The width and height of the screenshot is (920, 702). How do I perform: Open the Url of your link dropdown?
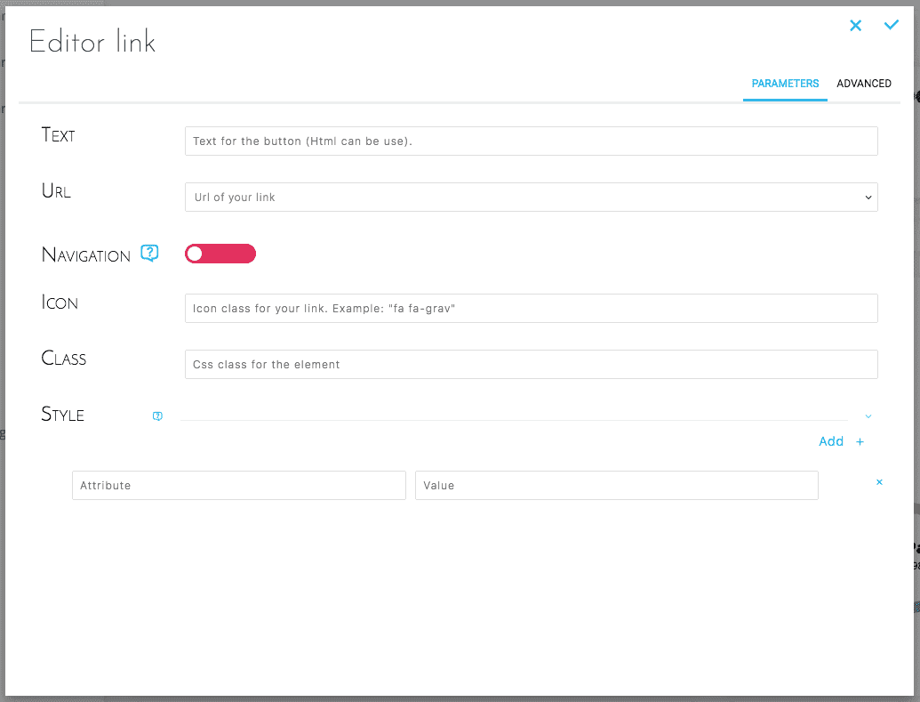pos(531,198)
